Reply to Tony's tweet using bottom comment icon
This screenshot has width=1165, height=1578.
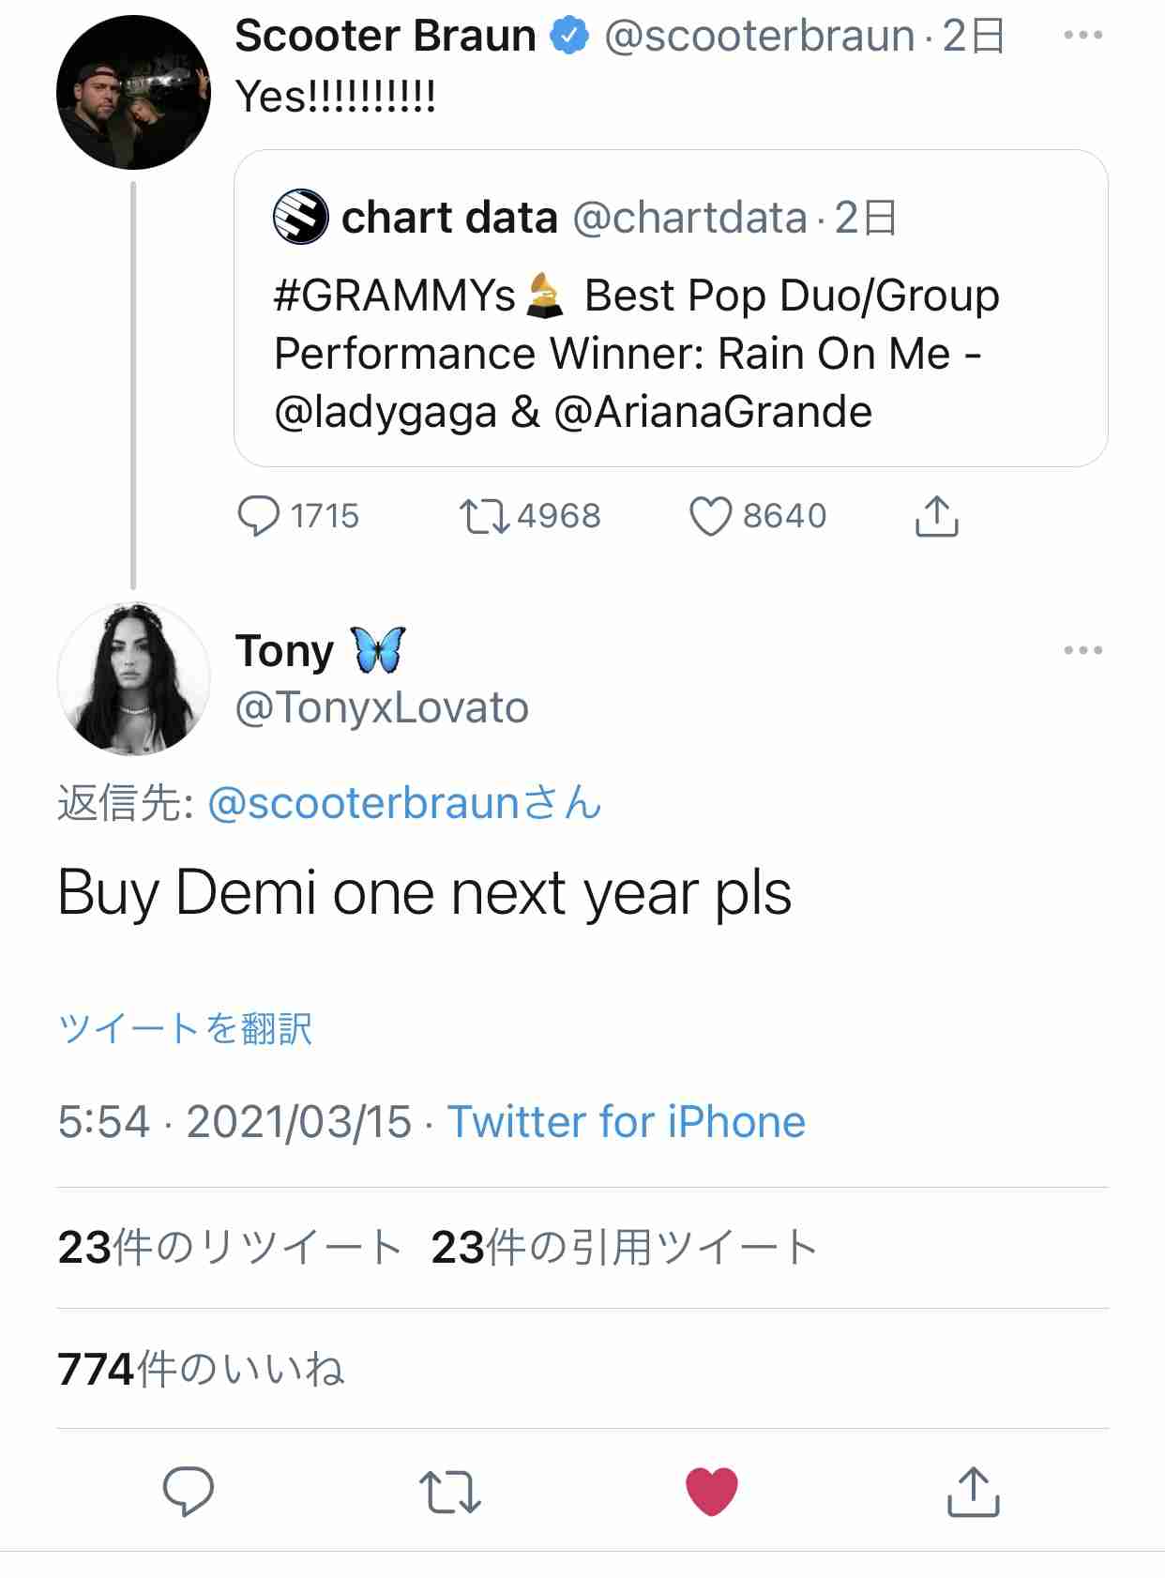click(189, 1491)
